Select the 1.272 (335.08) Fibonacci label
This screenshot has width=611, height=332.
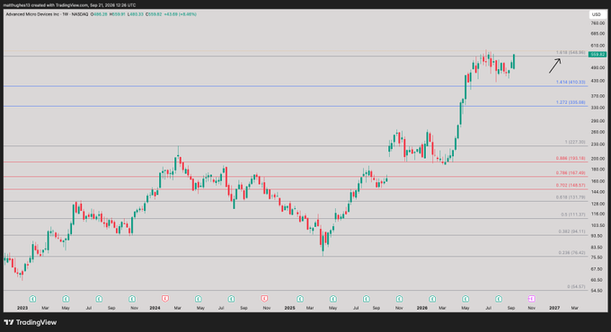[571, 102]
